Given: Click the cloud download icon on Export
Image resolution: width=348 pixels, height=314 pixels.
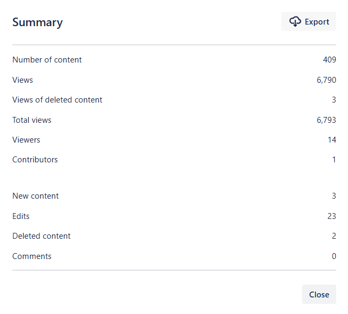Looking at the screenshot, I should click(x=295, y=21).
